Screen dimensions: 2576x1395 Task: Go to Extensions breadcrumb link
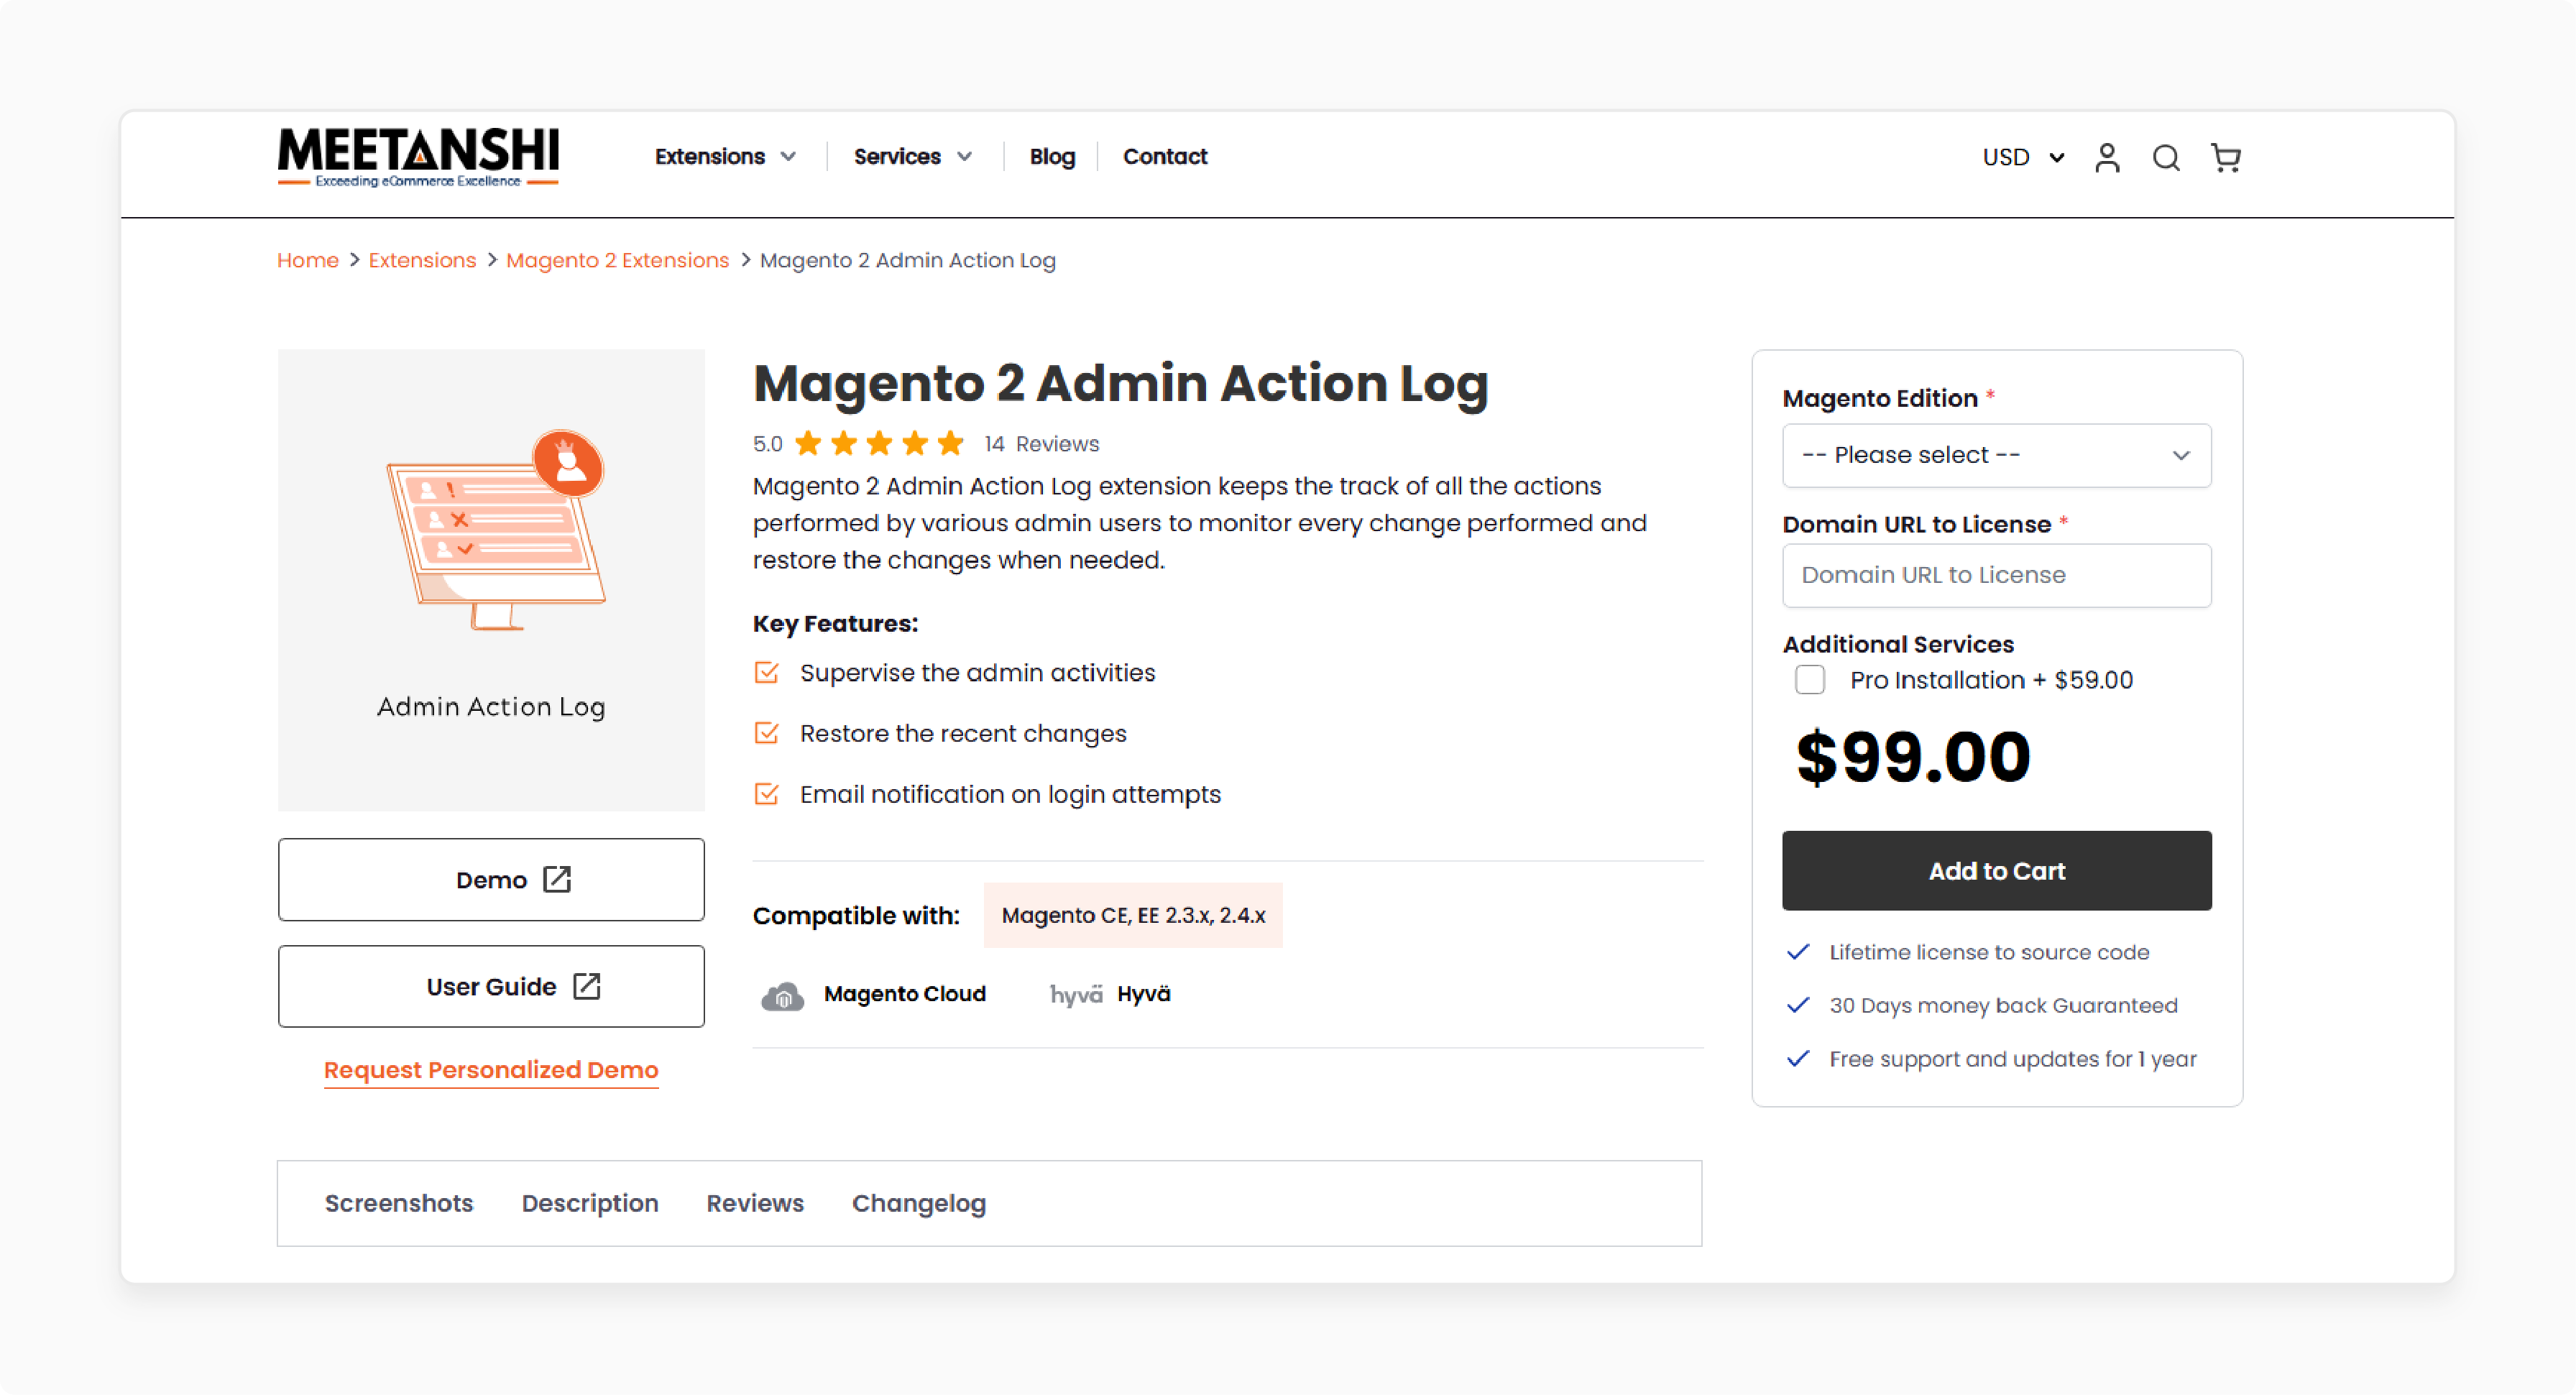(x=422, y=261)
